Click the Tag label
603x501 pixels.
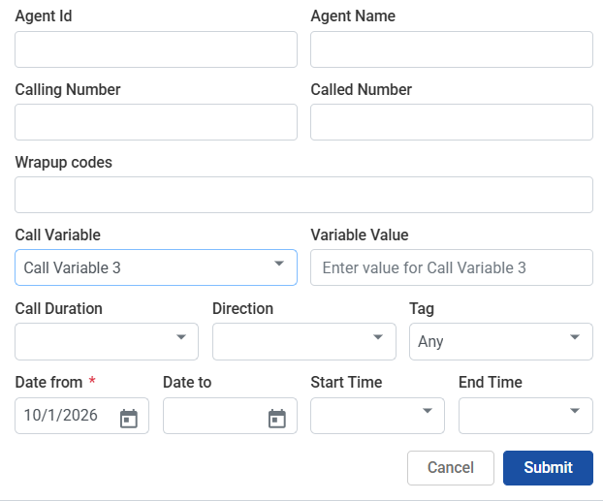coord(422,309)
